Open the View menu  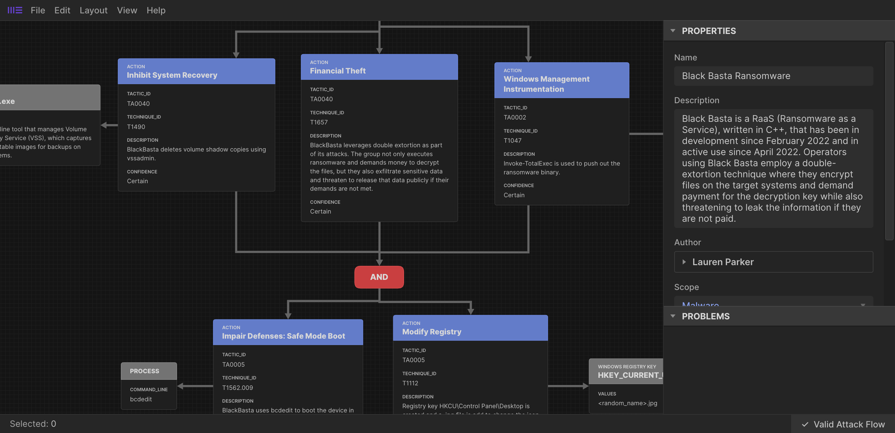click(x=127, y=10)
